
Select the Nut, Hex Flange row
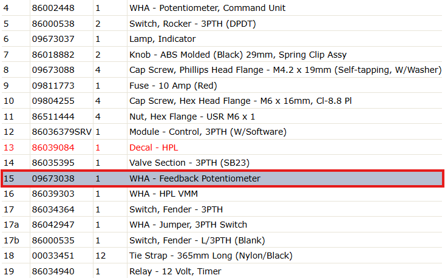(x=222, y=117)
